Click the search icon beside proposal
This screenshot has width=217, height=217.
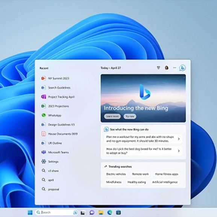pyautogui.click(x=44, y=189)
